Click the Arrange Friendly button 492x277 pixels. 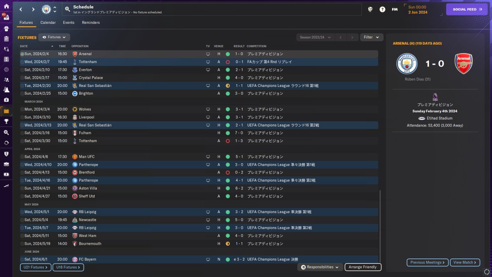click(x=363, y=267)
